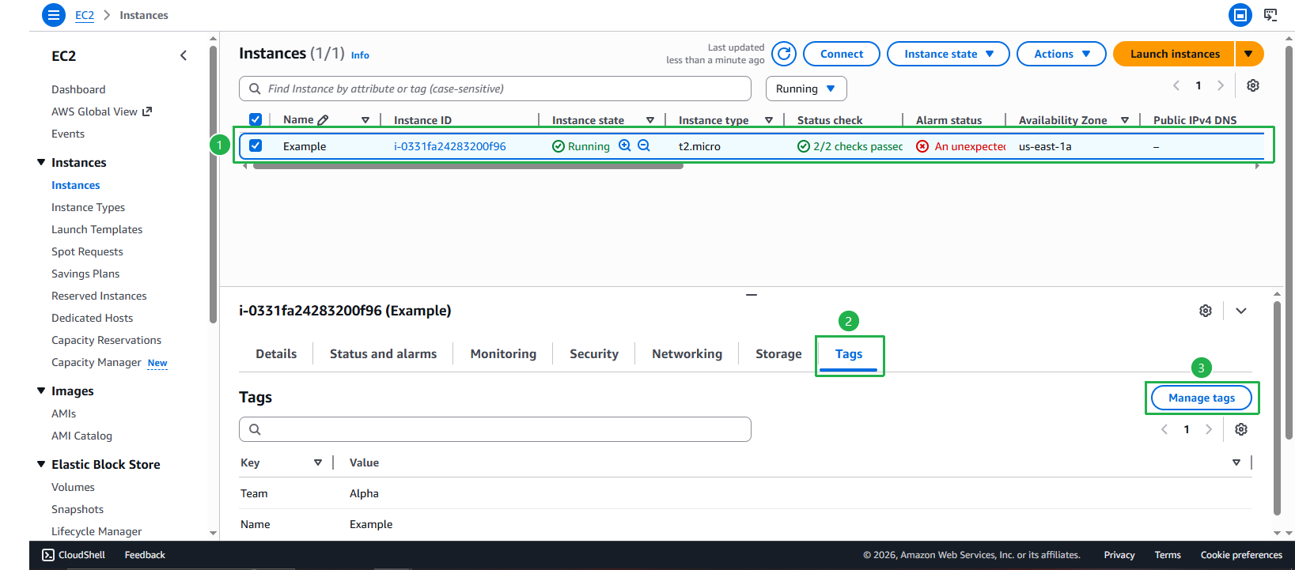Click the green Running status icon

click(559, 146)
